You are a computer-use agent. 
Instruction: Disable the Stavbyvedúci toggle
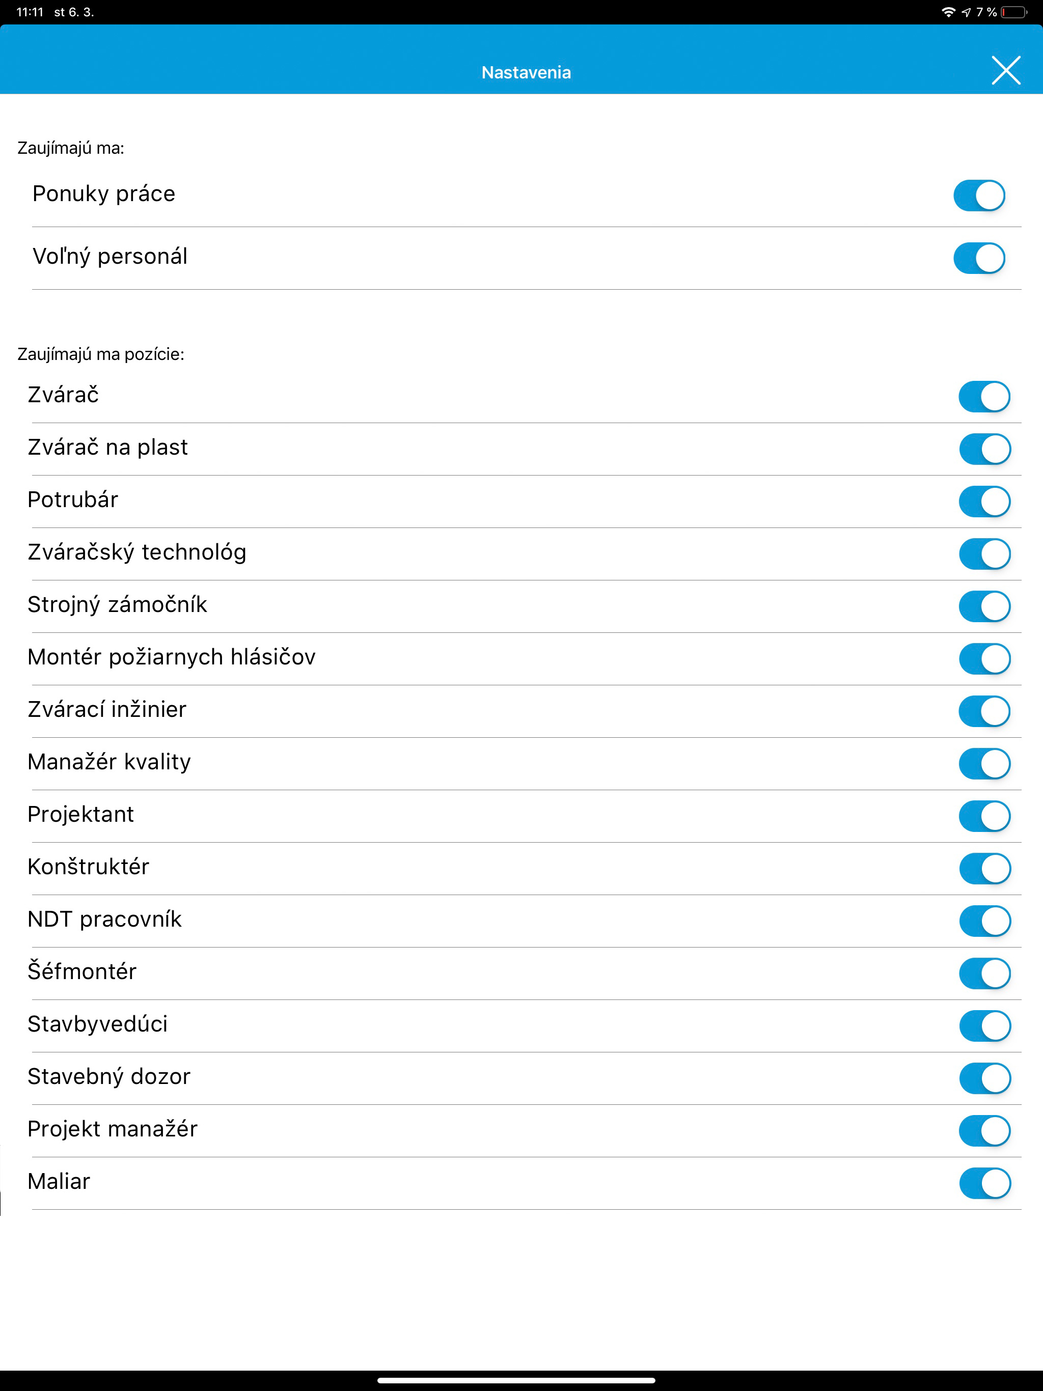coord(984,1025)
